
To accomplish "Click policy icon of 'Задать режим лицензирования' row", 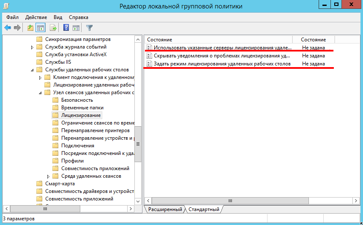I will point(150,64).
